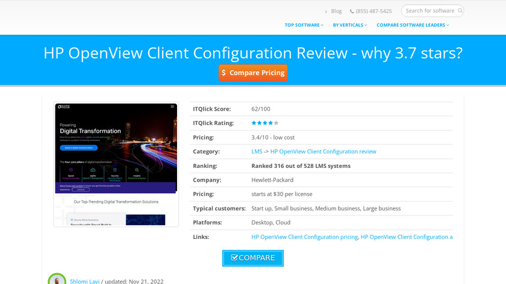The height and width of the screenshot is (284, 506).
Task: Open HP OpenView Client Configuration review link
Action: [323, 152]
